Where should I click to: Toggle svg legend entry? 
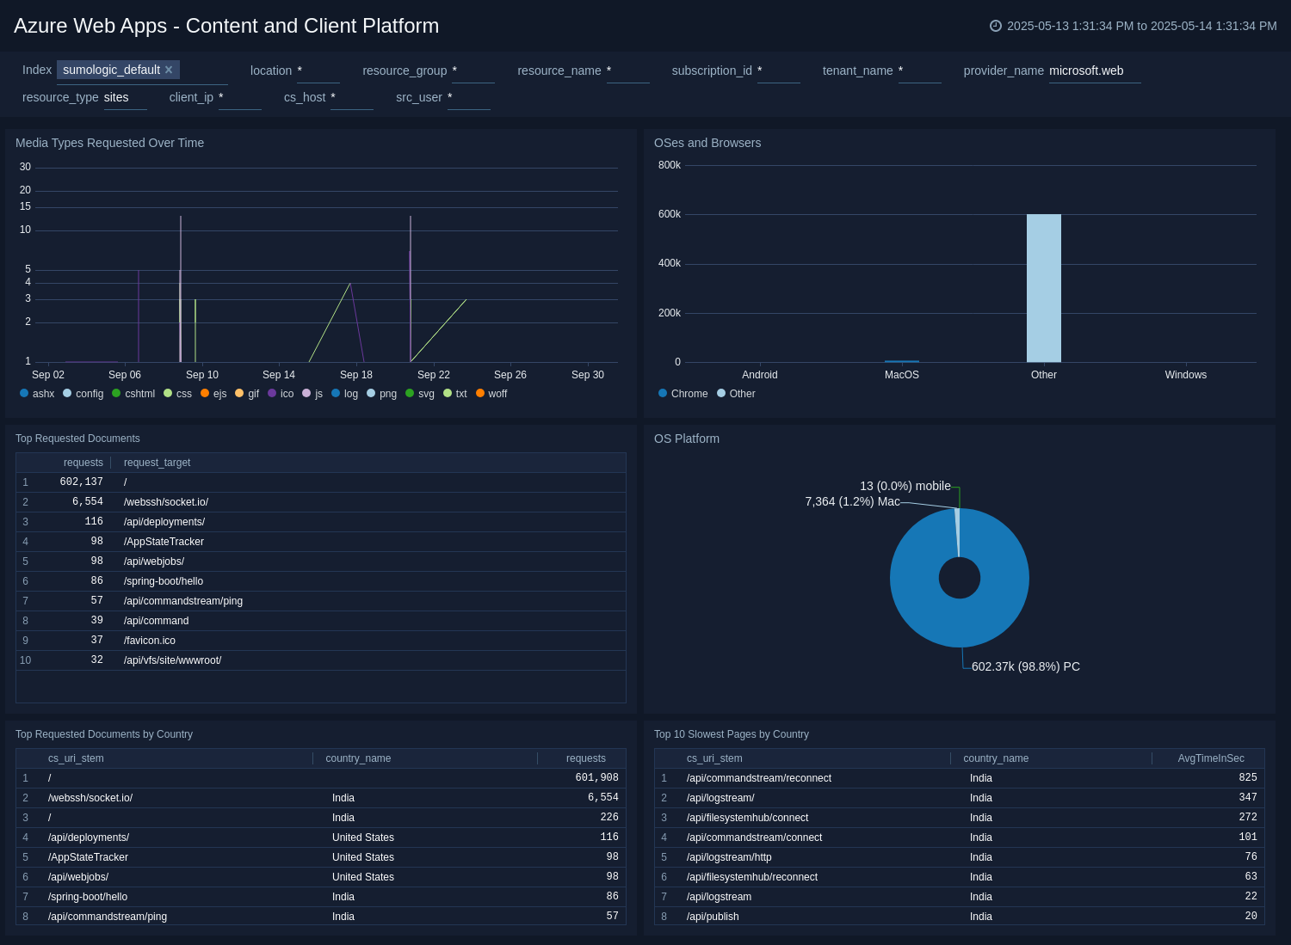[420, 394]
